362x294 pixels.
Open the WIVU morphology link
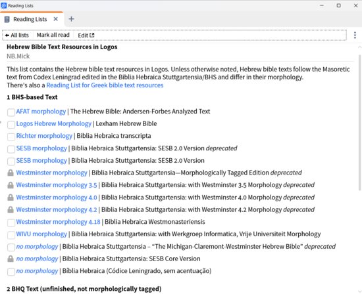pos(41,234)
